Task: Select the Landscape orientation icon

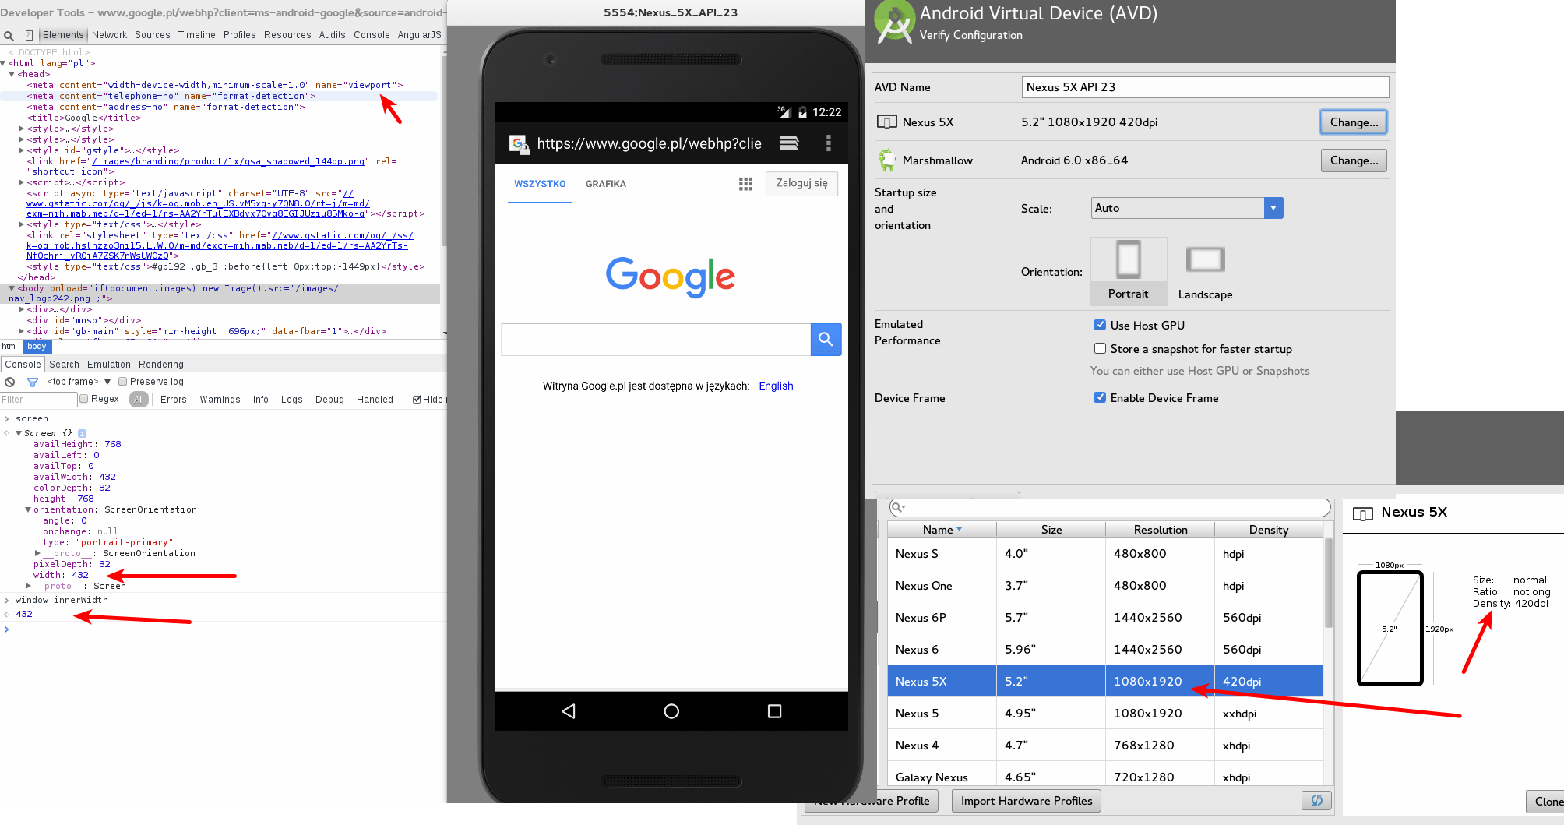Action: click(x=1205, y=259)
